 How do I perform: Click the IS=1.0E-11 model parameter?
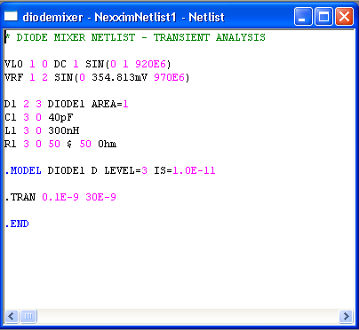(184, 170)
